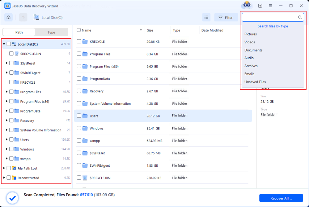The width and height of the screenshot is (309, 207).
Task: Click the Recover All button
Action: click(281, 198)
